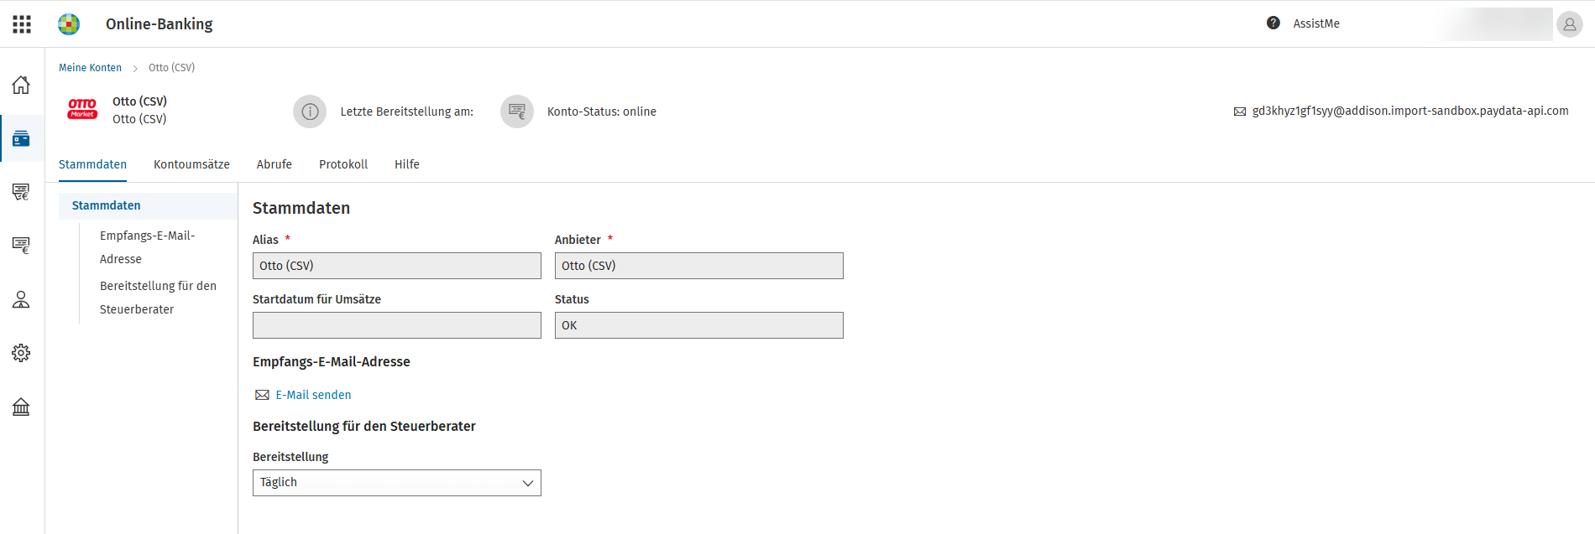Screen dimensions: 1595x534
Task: Switch to the Stammdaten tab
Action: click(92, 164)
